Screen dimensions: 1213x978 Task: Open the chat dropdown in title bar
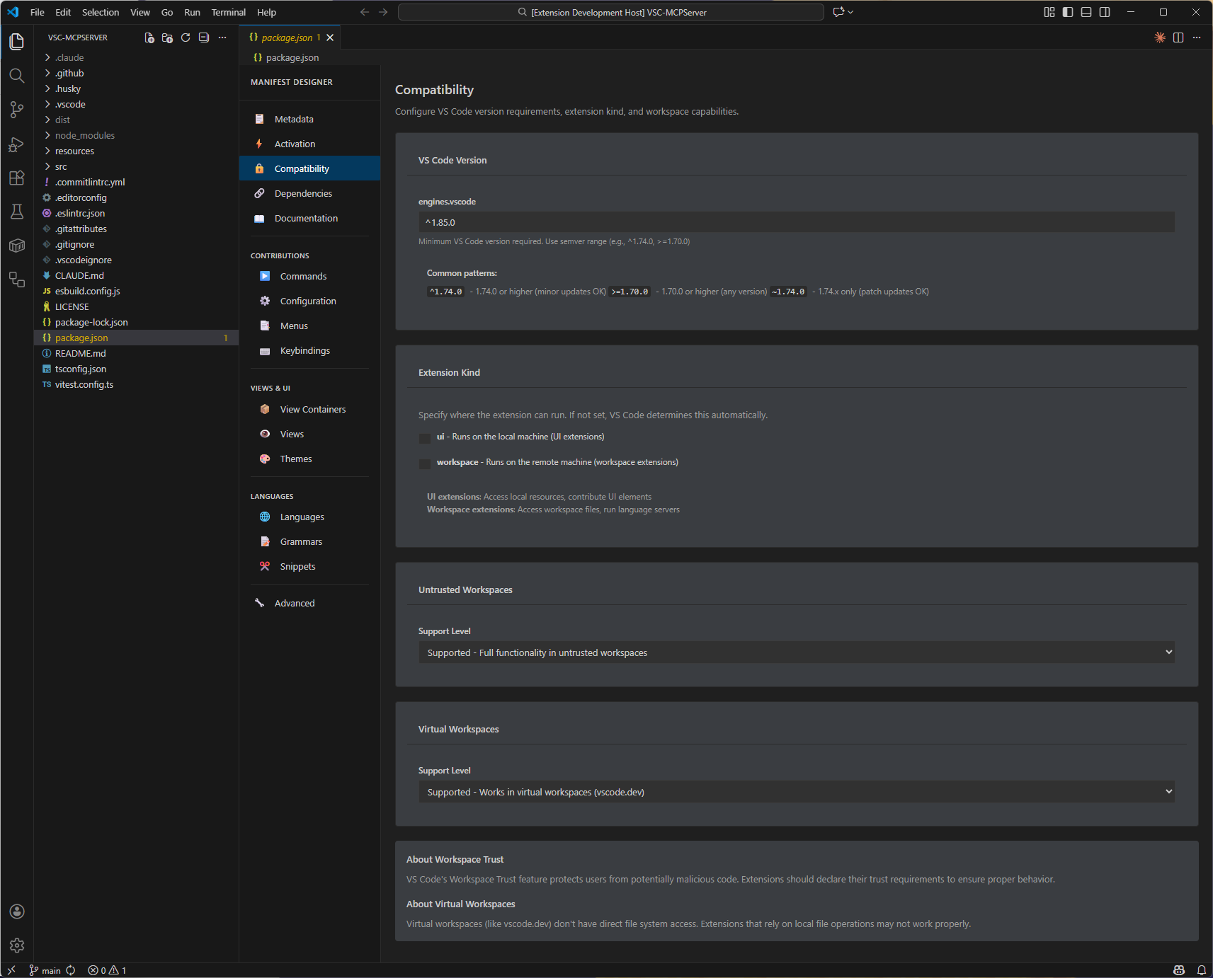850,12
